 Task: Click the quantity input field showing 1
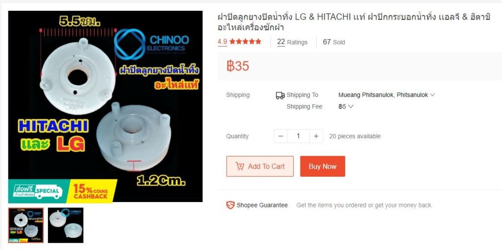click(x=299, y=136)
